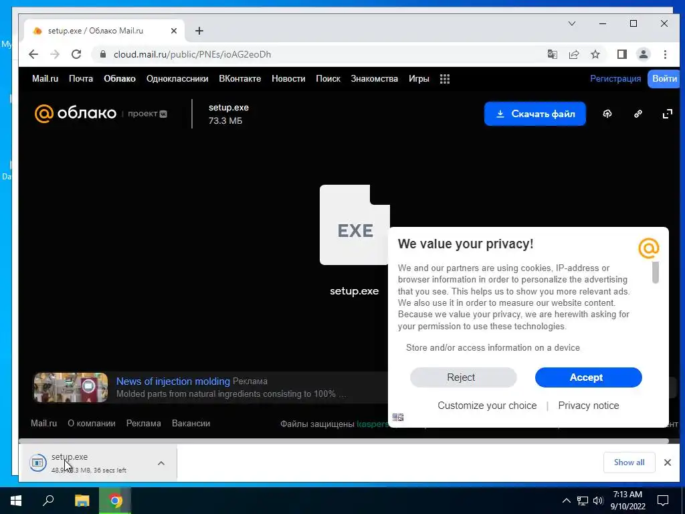This screenshot has height=514, width=685.
Task: Open Игры in navigation bar
Action: tap(419, 79)
